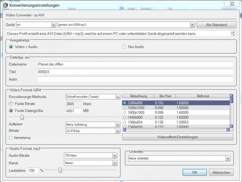This screenshot has width=242, height=182.
Task: Click the Als Standard button
Action: point(216,25)
